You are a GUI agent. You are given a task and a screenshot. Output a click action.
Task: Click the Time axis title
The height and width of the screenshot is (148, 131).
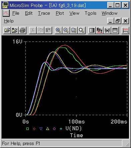coord(77,135)
